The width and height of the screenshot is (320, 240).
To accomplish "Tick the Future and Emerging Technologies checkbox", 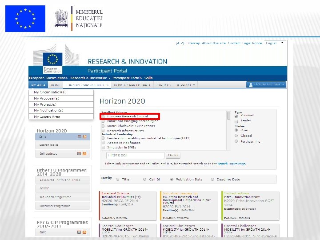I will click(x=103, y=121).
